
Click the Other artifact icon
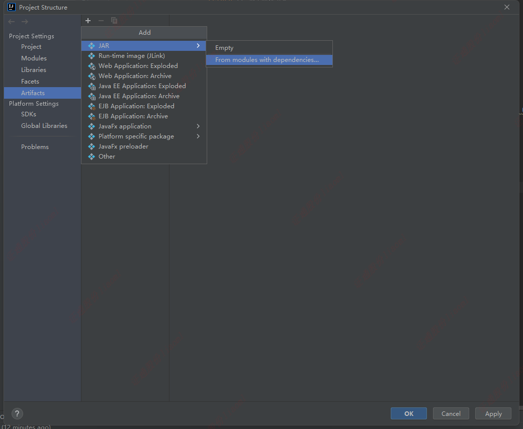coord(92,156)
